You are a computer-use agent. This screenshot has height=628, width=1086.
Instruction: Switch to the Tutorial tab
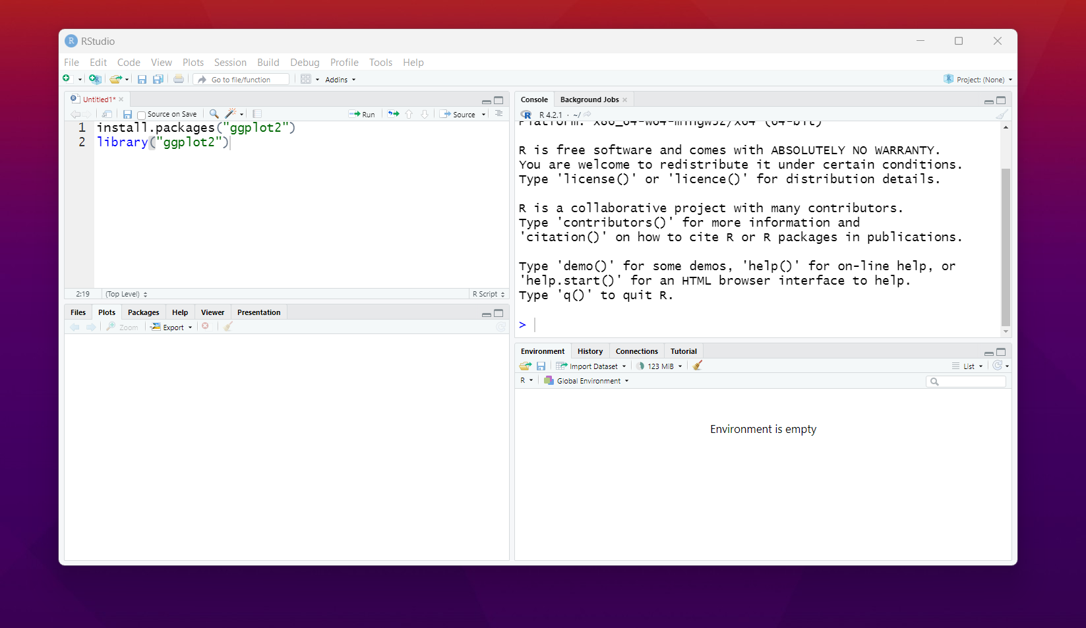pyautogui.click(x=684, y=351)
